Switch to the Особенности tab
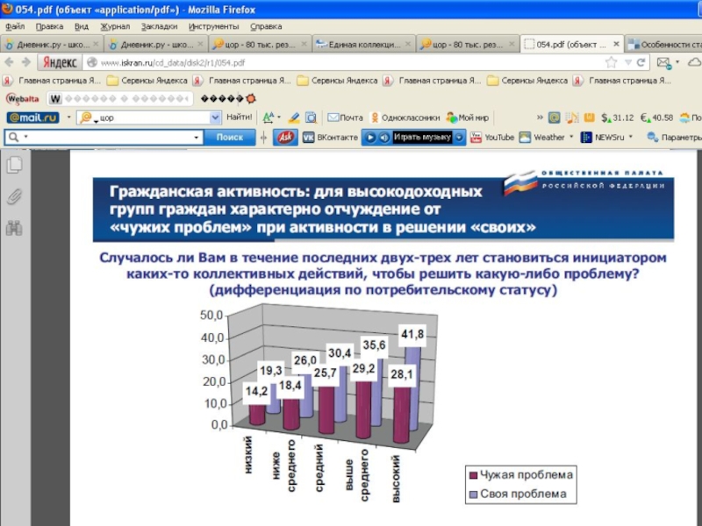 pyautogui.click(x=663, y=45)
